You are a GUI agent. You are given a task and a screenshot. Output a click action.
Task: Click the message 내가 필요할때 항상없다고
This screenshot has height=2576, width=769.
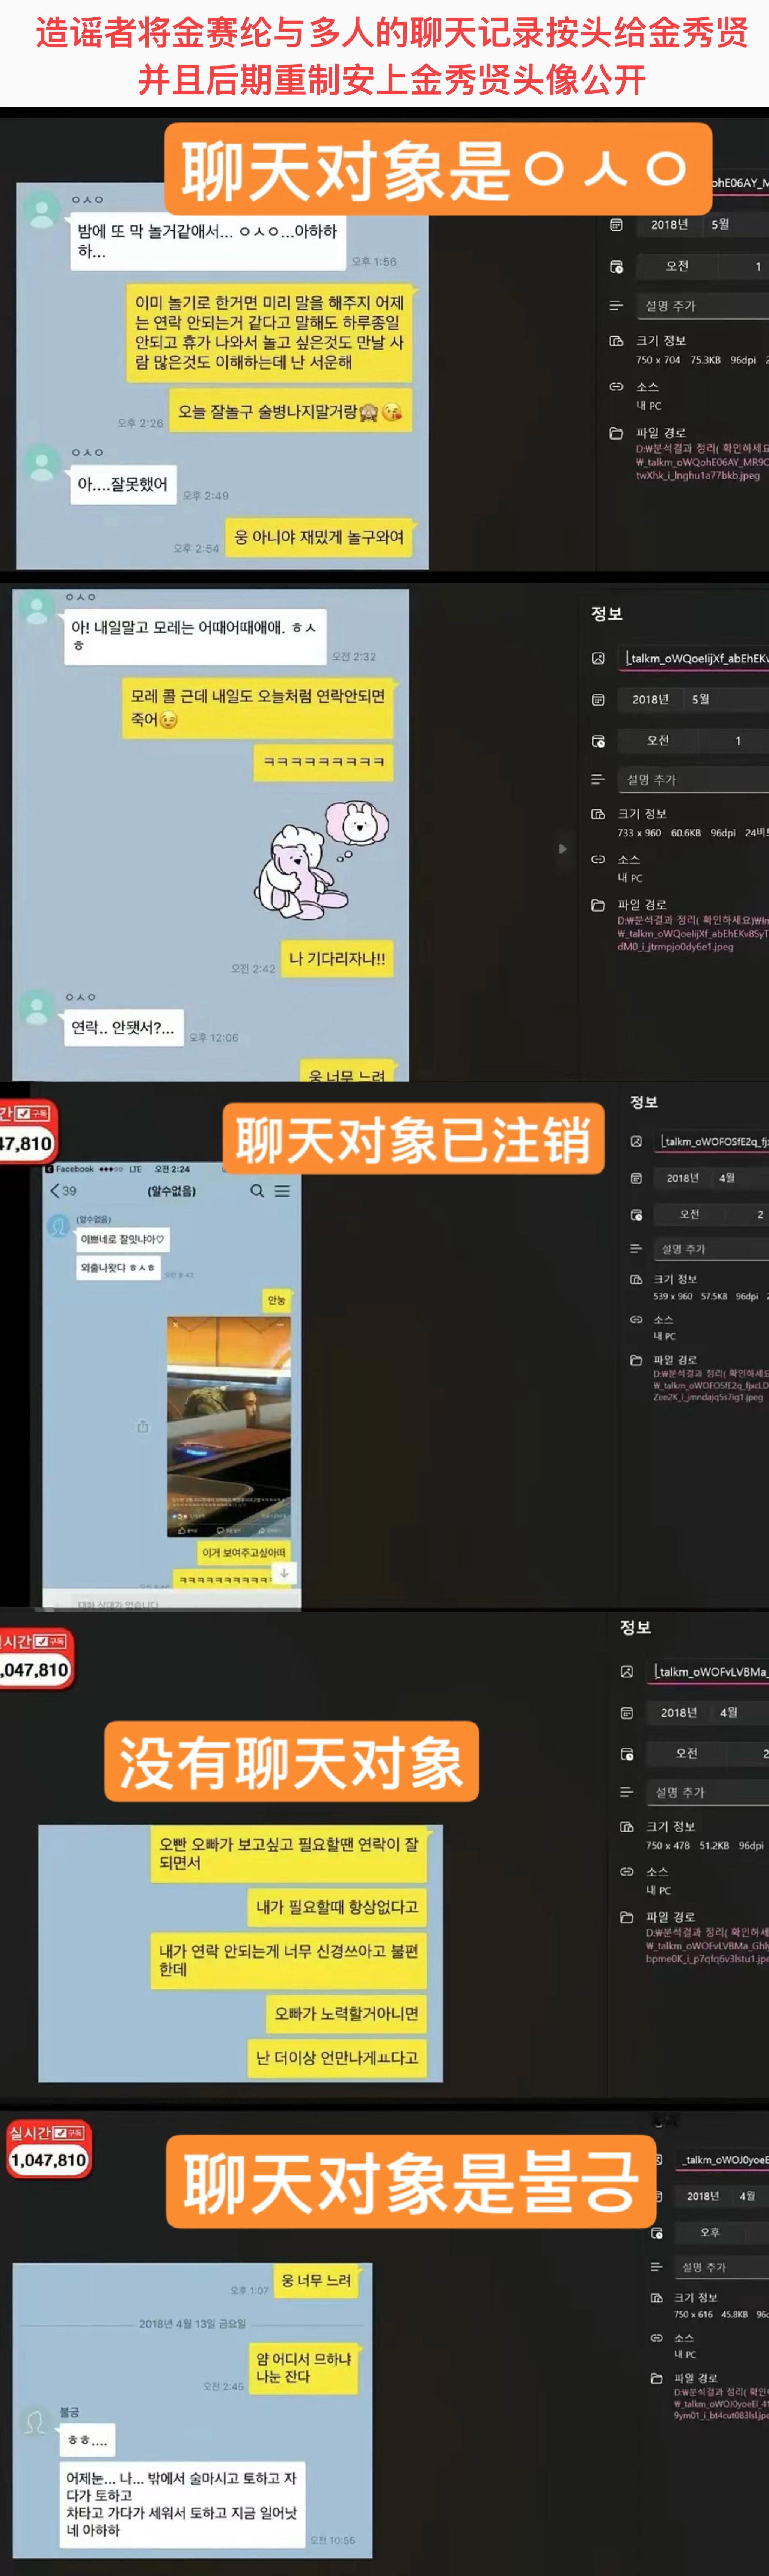(x=337, y=1907)
